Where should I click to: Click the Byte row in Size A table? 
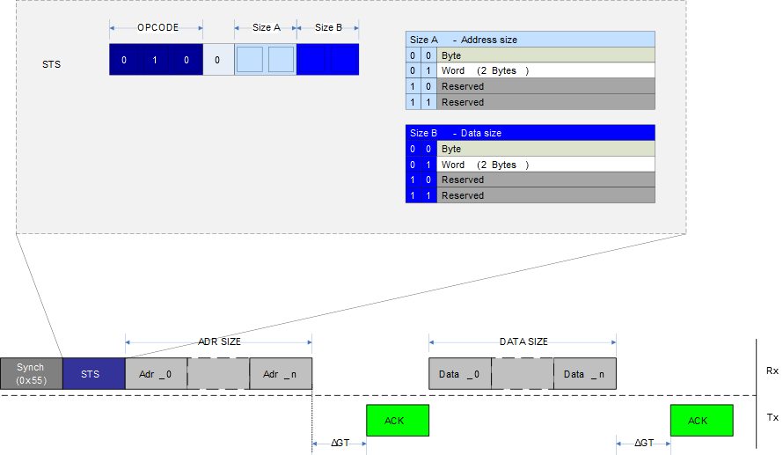pos(545,55)
